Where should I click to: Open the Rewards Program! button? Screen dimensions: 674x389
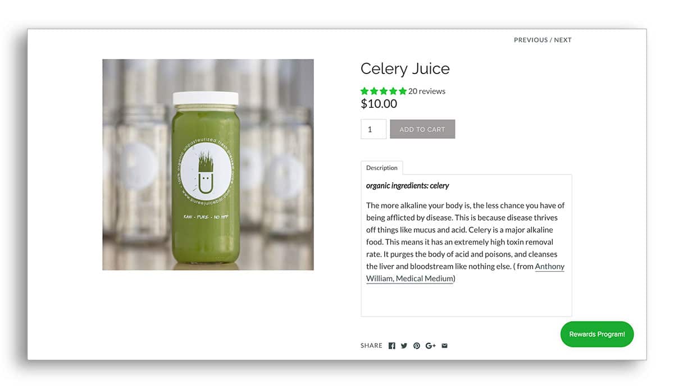click(x=597, y=334)
